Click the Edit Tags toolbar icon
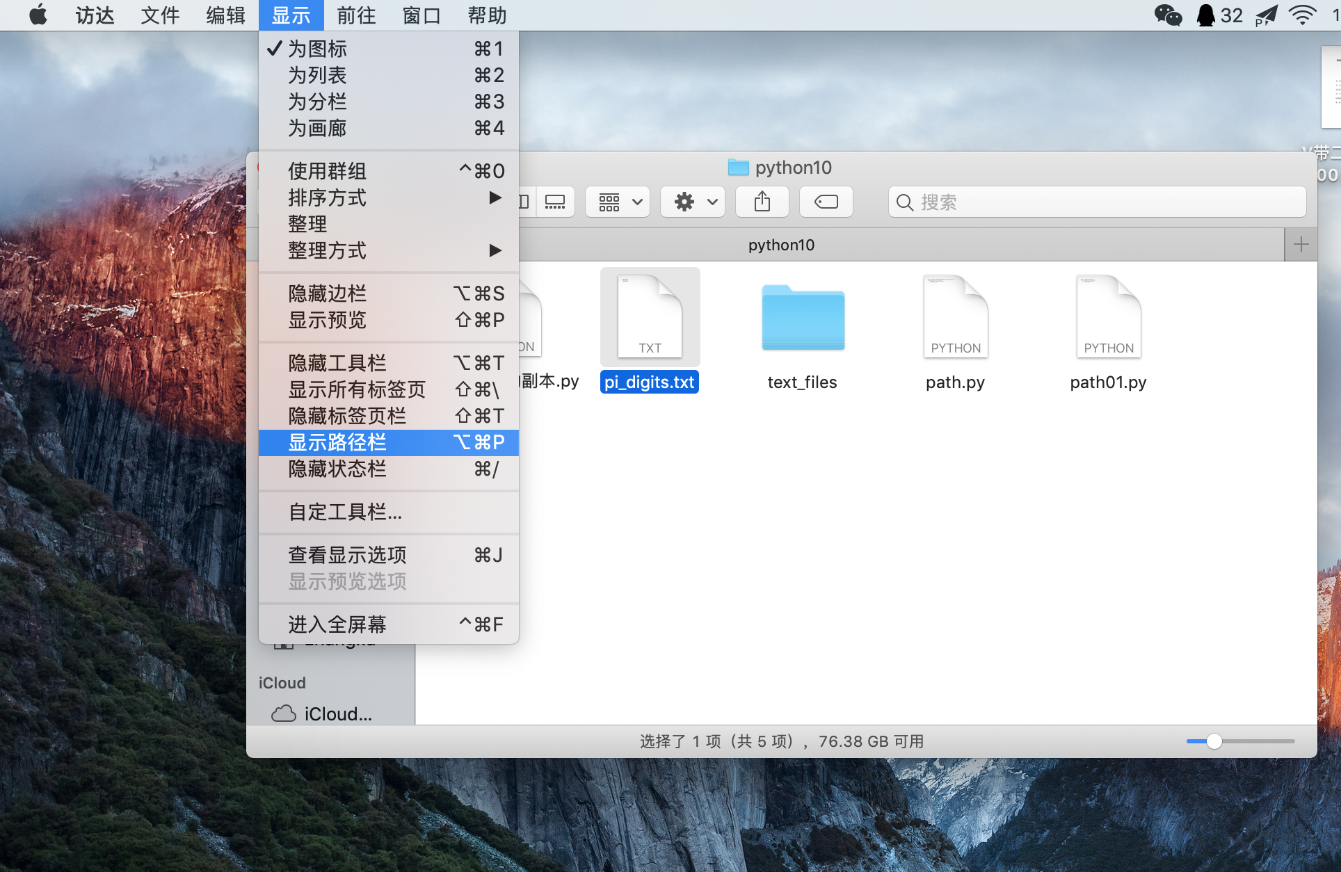1341x872 pixels. [826, 202]
